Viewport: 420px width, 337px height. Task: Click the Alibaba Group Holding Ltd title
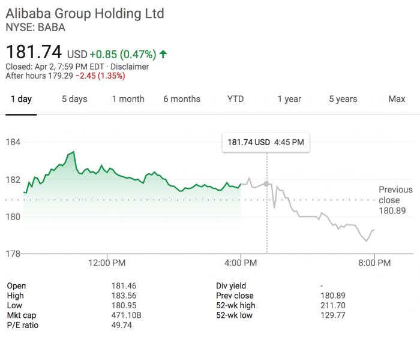point(85,13)
